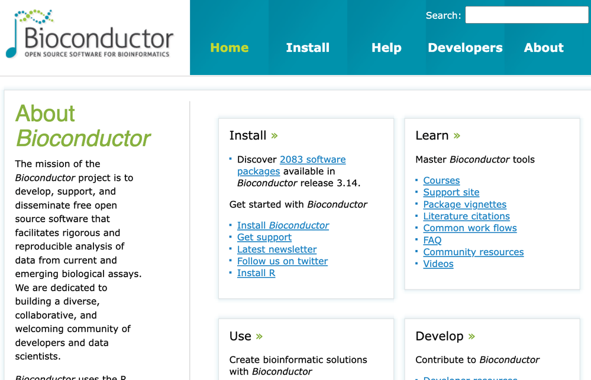Open the Follow us on twitter link
Screen dimensions: 591x380
pos(282,261)
